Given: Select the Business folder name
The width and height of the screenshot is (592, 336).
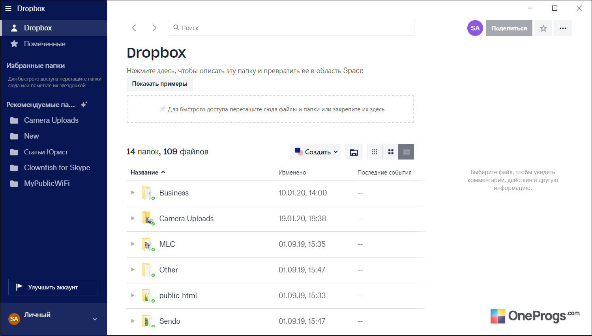Looking at the screenshot, I should pyautogui.click(x=174, y=193).
